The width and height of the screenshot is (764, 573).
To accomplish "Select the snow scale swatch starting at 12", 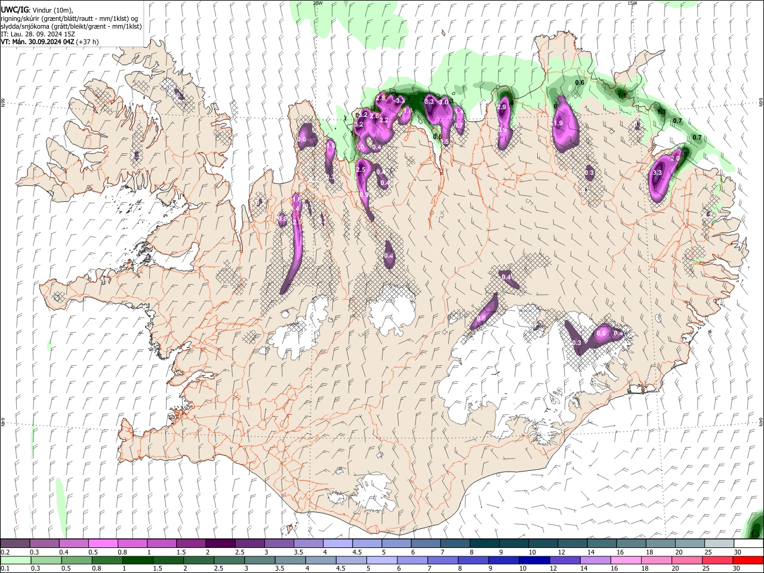I will pos(571,543).
